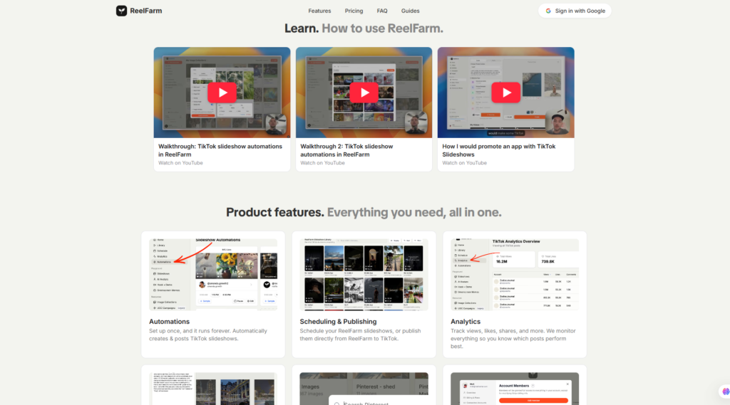Open the Scheduling & Publishing feature screenshot
The width and height of the screenshot is (730, 405).
364,274
